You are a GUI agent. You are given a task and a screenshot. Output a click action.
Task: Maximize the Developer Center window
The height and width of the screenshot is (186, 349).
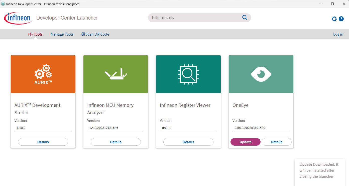[x=332, y=4]
